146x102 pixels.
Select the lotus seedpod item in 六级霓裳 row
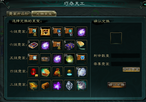tap(82, 45)
